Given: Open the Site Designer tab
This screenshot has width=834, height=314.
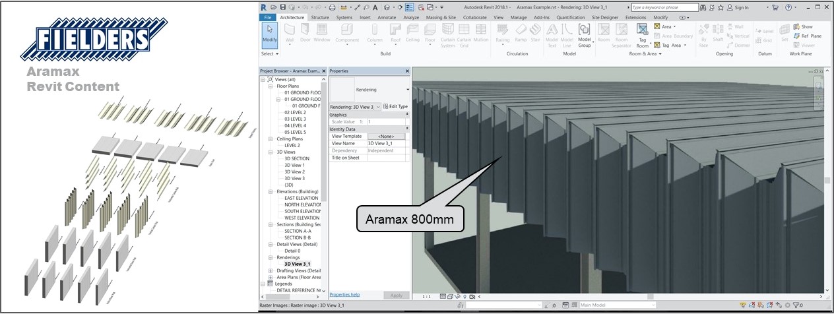Looking at the screenshot, I should point(605,17).
